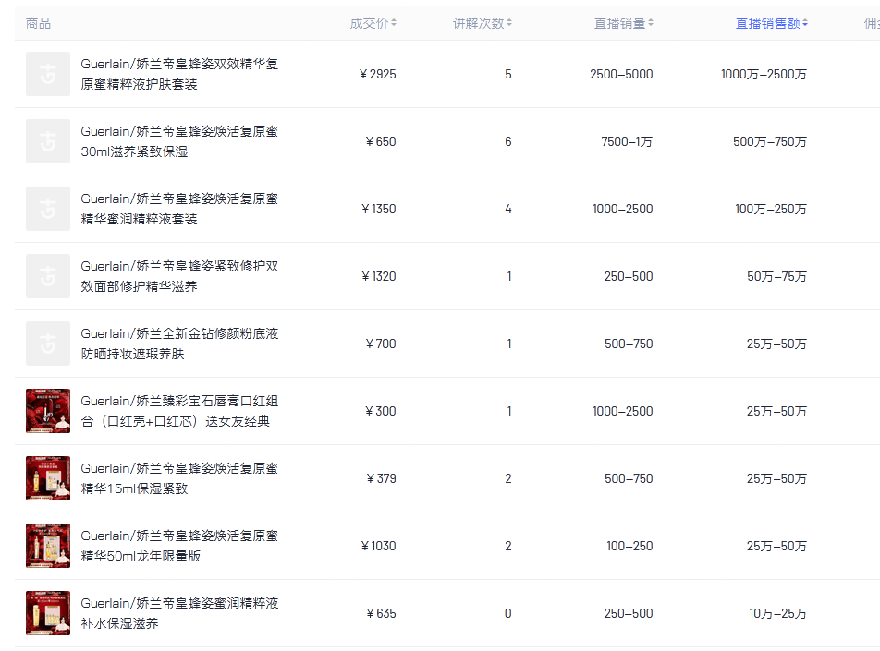Click the sort arrows beside 直播销量
This screenshot has height=651, width=880.
(x=651, y=23)
